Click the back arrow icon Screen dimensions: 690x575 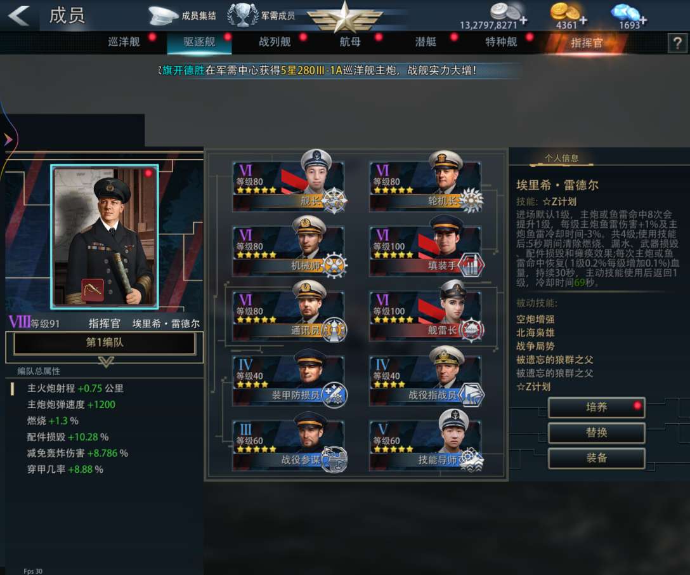19,15
